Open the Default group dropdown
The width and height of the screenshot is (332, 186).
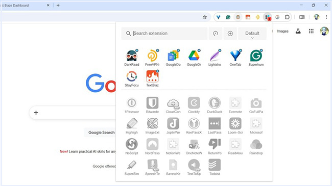click(252, 34)
